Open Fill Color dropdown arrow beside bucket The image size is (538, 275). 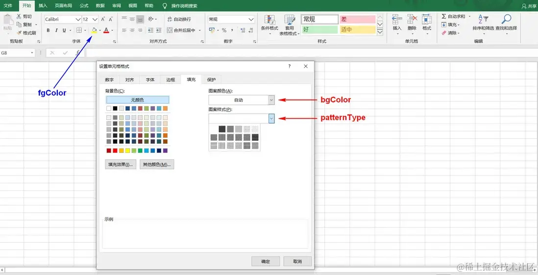[100, 30]
